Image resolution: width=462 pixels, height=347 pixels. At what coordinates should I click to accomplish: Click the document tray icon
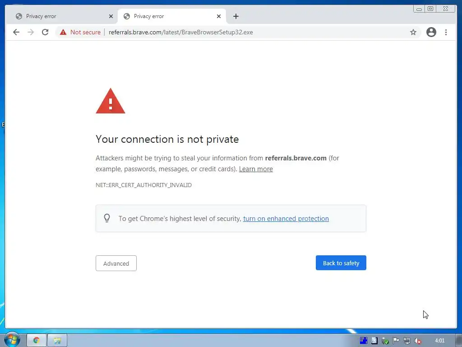[374, 341]
